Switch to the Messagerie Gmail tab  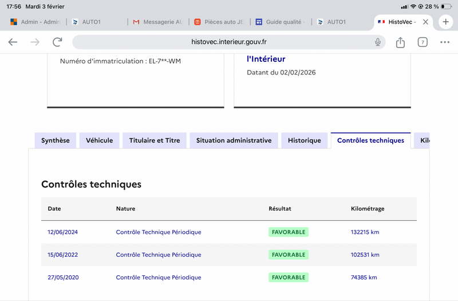157,22
